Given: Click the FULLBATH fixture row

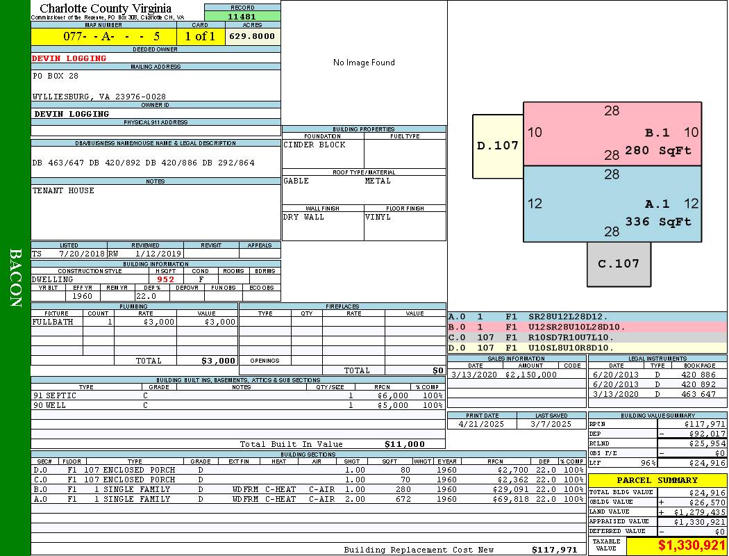Looking at the screenshot, I should click(x=135, y=322).
